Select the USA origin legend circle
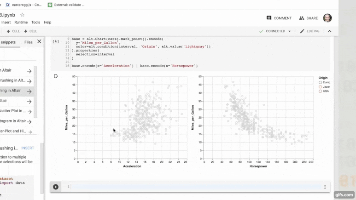356x200 pixels. 321,91
